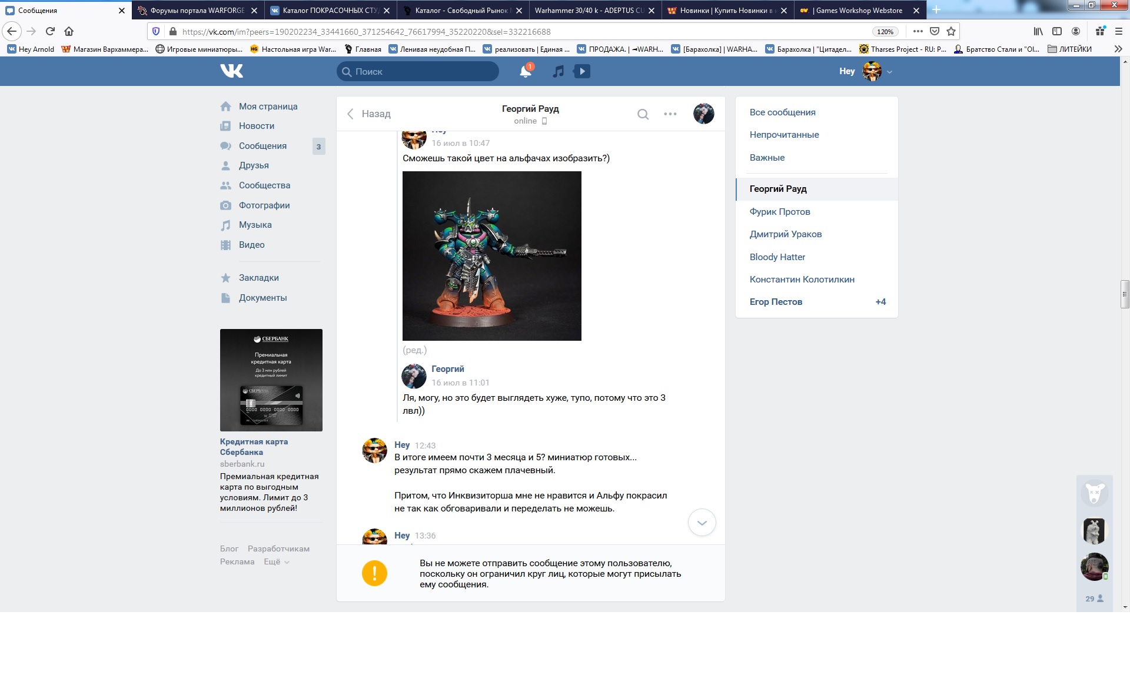The image size is (1130, 678).
Task: Open chat with Bloody Hatter
Action: pyautogui.click(x=817, y=257)
